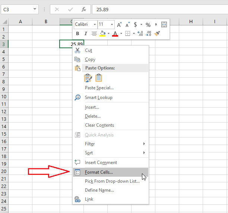Click Decrease Decimal icon
Viewport: 228px width, 213px height.
149,34
